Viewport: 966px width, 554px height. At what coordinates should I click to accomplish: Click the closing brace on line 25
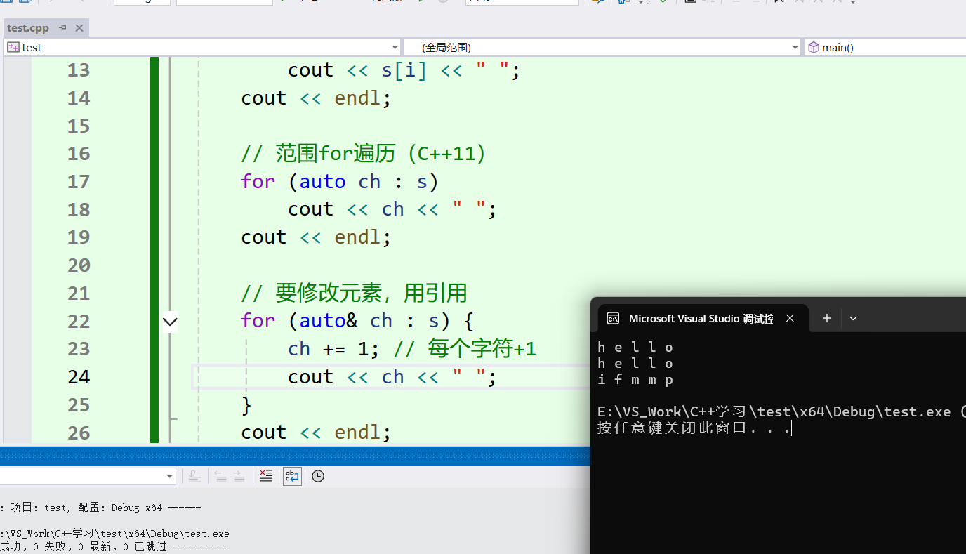246,404
